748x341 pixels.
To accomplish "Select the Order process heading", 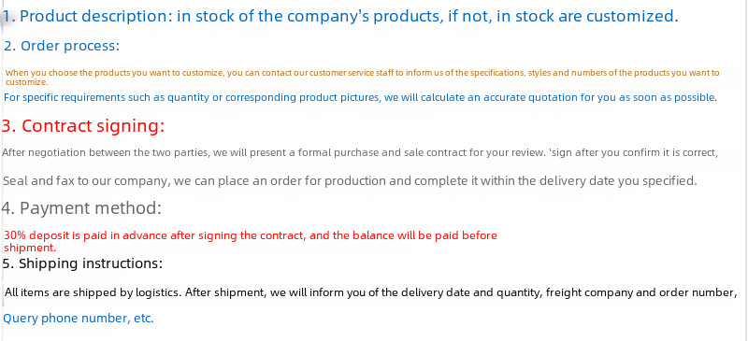I will [x=62, y=46].
